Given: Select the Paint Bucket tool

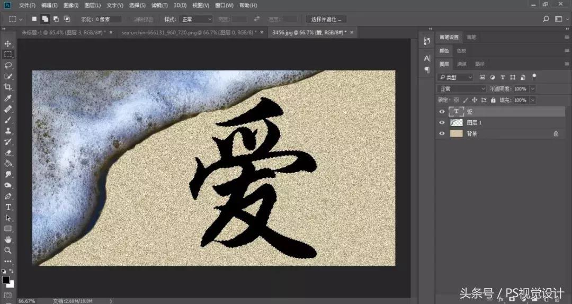Looking at the screenshot, I should (x=8, y=163).
